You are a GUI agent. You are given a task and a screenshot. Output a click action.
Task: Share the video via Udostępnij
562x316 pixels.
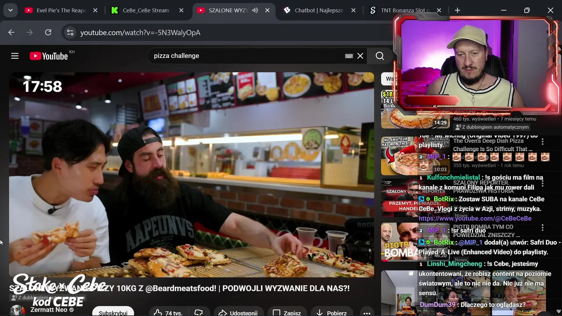point(238,312)
